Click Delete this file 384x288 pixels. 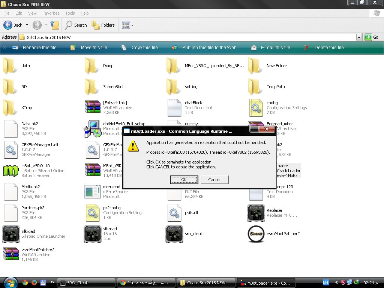pos(324,48)
